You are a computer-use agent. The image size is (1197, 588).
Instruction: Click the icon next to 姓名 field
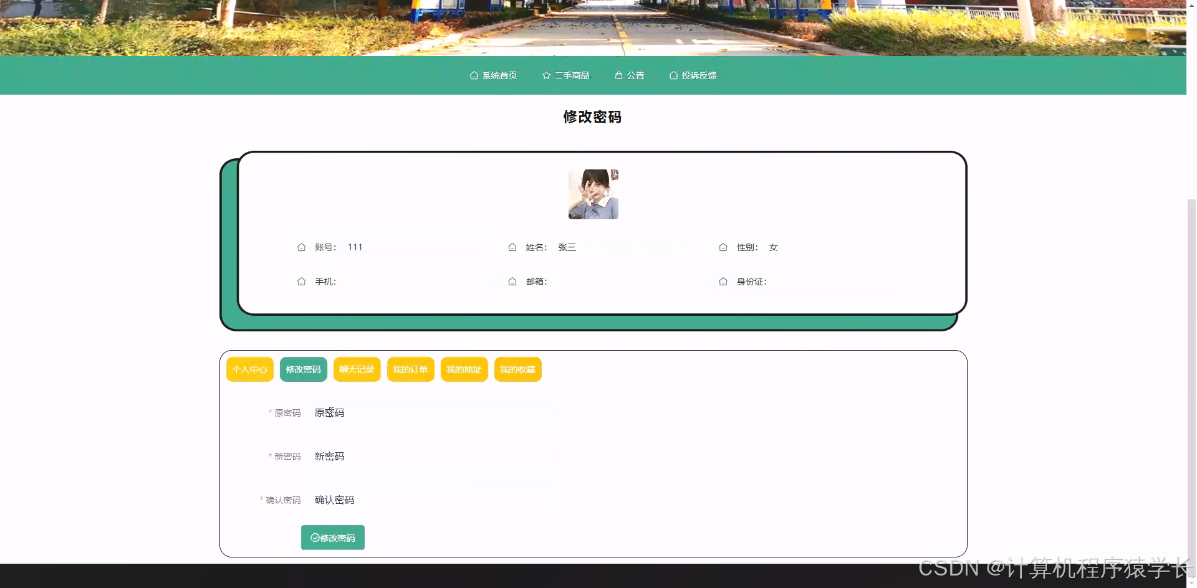pyautogui.click(x=512, y=247)
